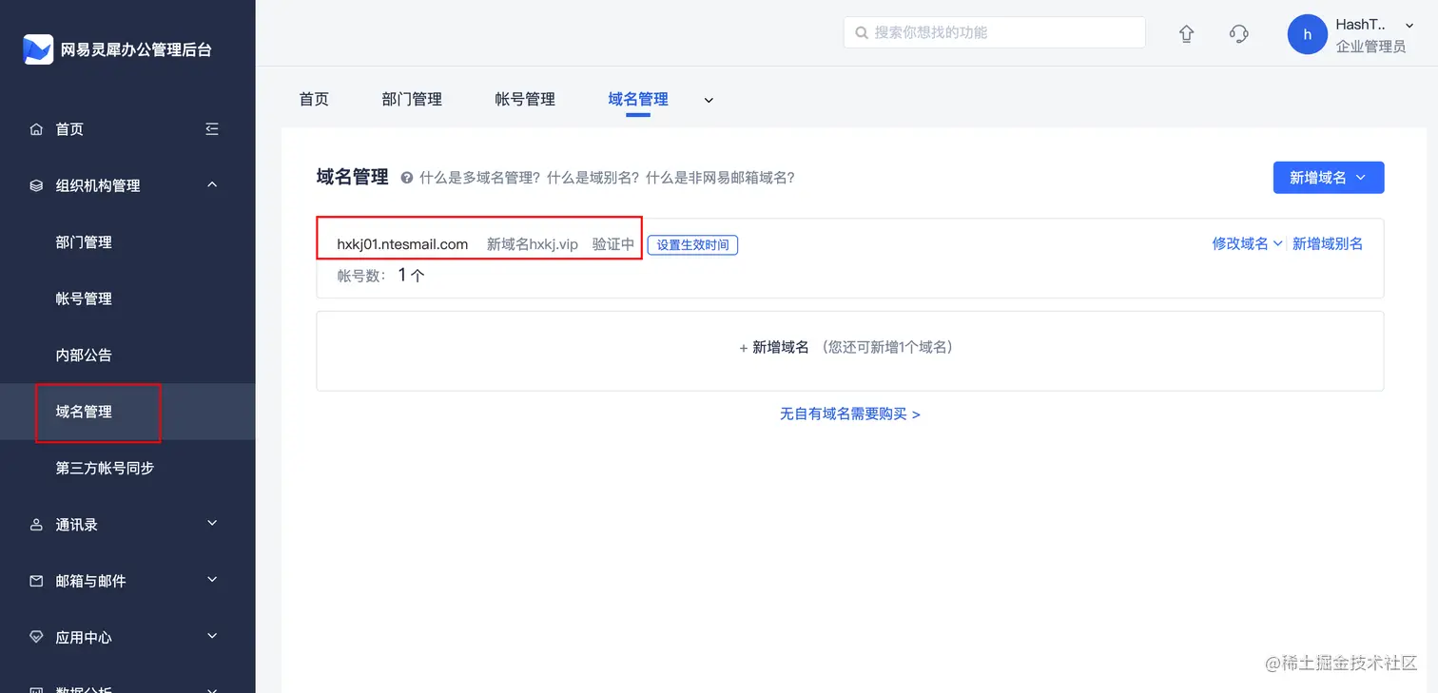
Task: Click the 应用中心 diamond icon
Action: tap(36, 637)
